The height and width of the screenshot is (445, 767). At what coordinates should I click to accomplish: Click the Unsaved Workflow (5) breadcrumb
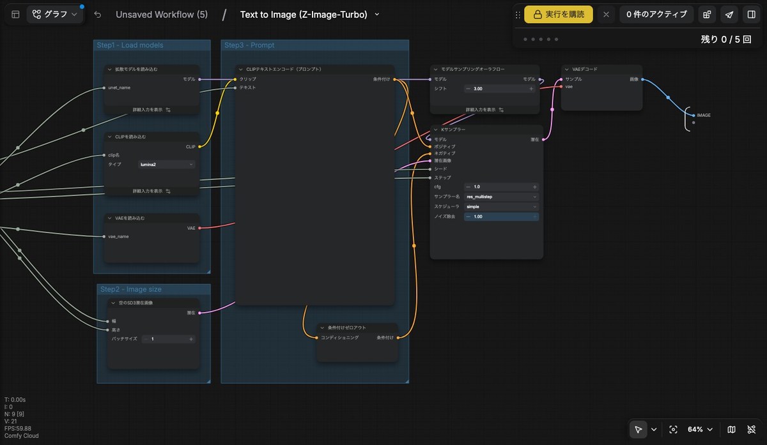tap(162, 14)
